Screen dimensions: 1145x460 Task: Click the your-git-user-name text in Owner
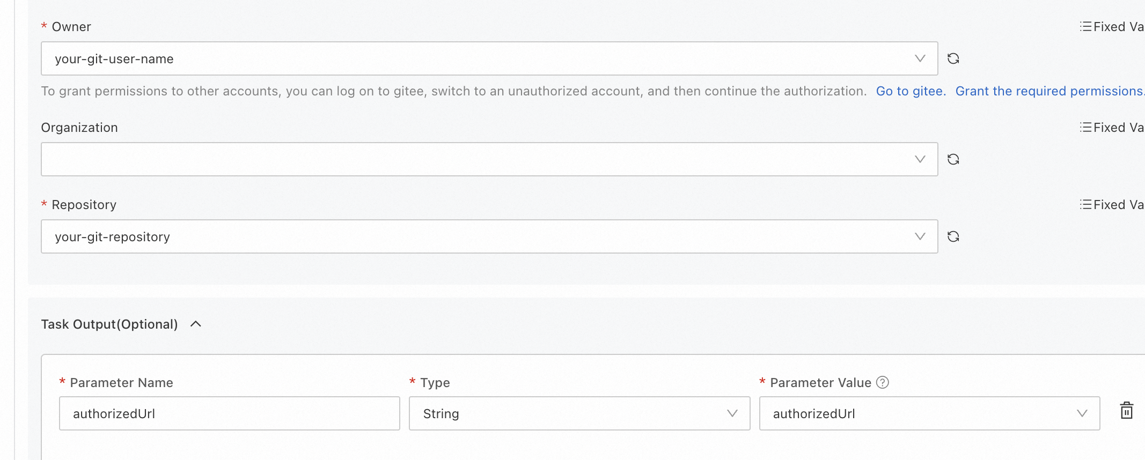(x=114, y=59)
